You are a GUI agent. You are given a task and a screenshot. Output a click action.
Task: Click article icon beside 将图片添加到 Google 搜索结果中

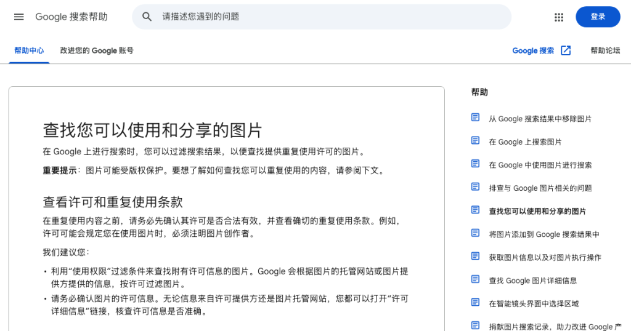pos(475,233)
